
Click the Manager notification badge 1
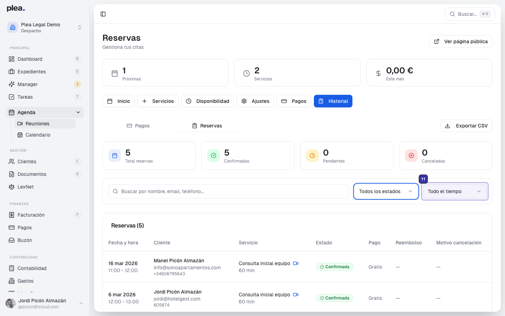click(x=78, y=84)
